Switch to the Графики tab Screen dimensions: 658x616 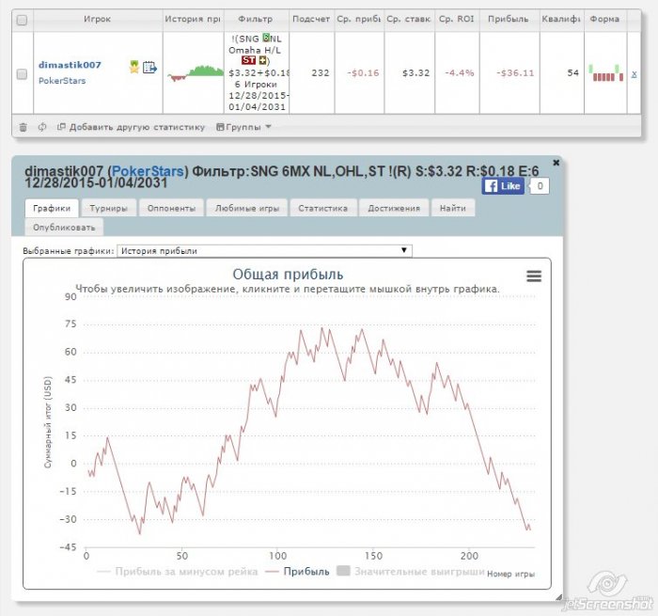(x=52, y=208)
